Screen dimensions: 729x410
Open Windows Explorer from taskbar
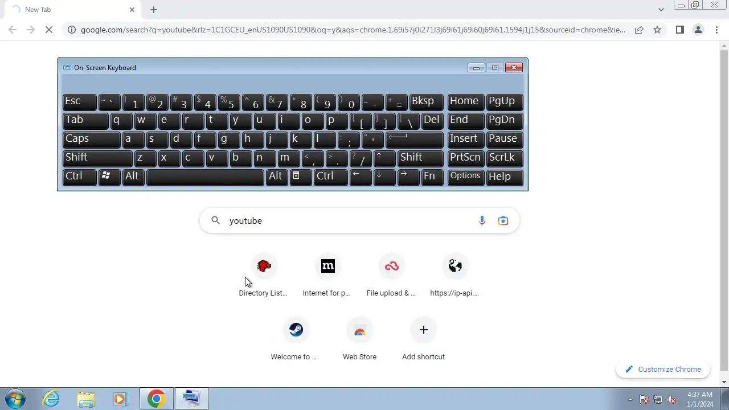(86, 399)
